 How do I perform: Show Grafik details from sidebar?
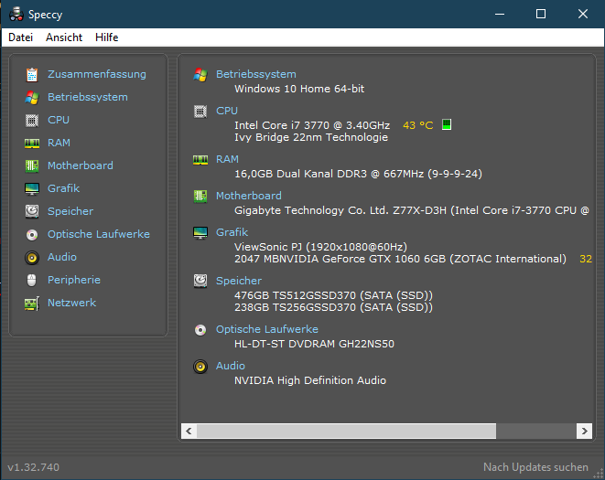pos(63,188)
